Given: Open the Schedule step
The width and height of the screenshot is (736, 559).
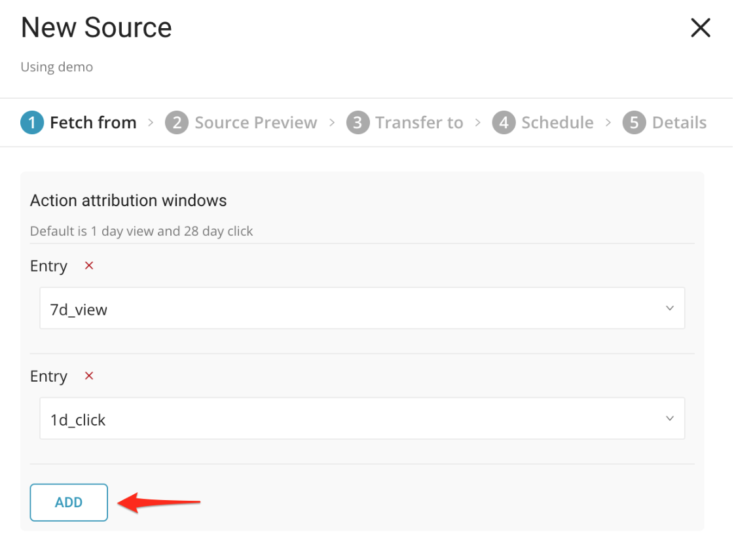Looking at the screenshot, I should (557, 122).
